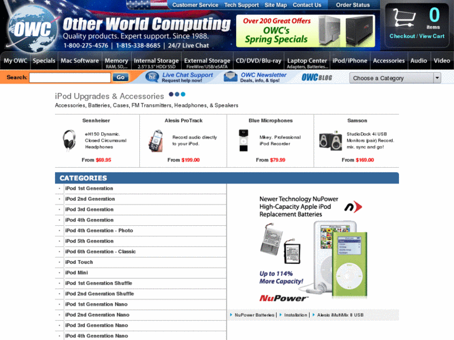Click Sennheiser $69.95 price

click(104, 160)
